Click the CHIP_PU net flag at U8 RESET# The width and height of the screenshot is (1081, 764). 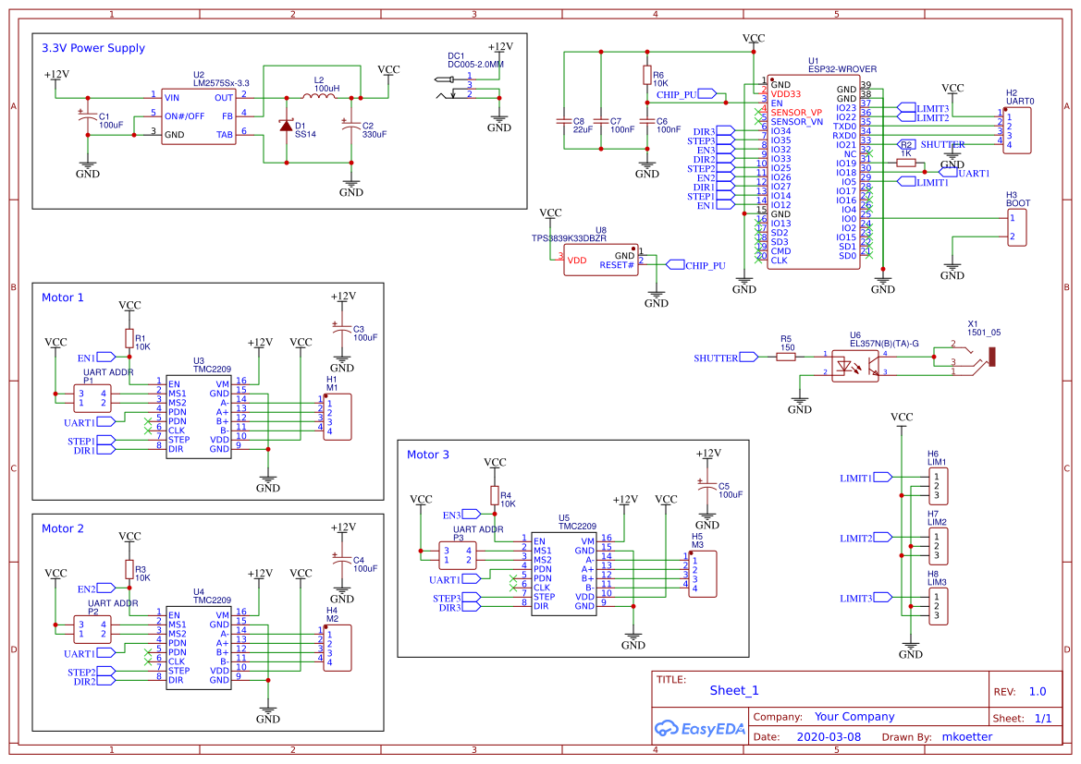tap(695, 265)
